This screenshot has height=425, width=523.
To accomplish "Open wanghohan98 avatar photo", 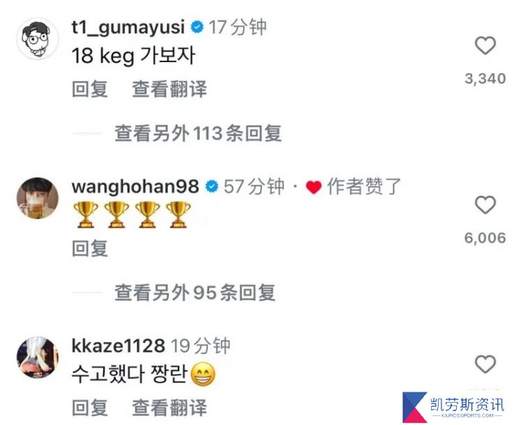I will click(38, 198).
